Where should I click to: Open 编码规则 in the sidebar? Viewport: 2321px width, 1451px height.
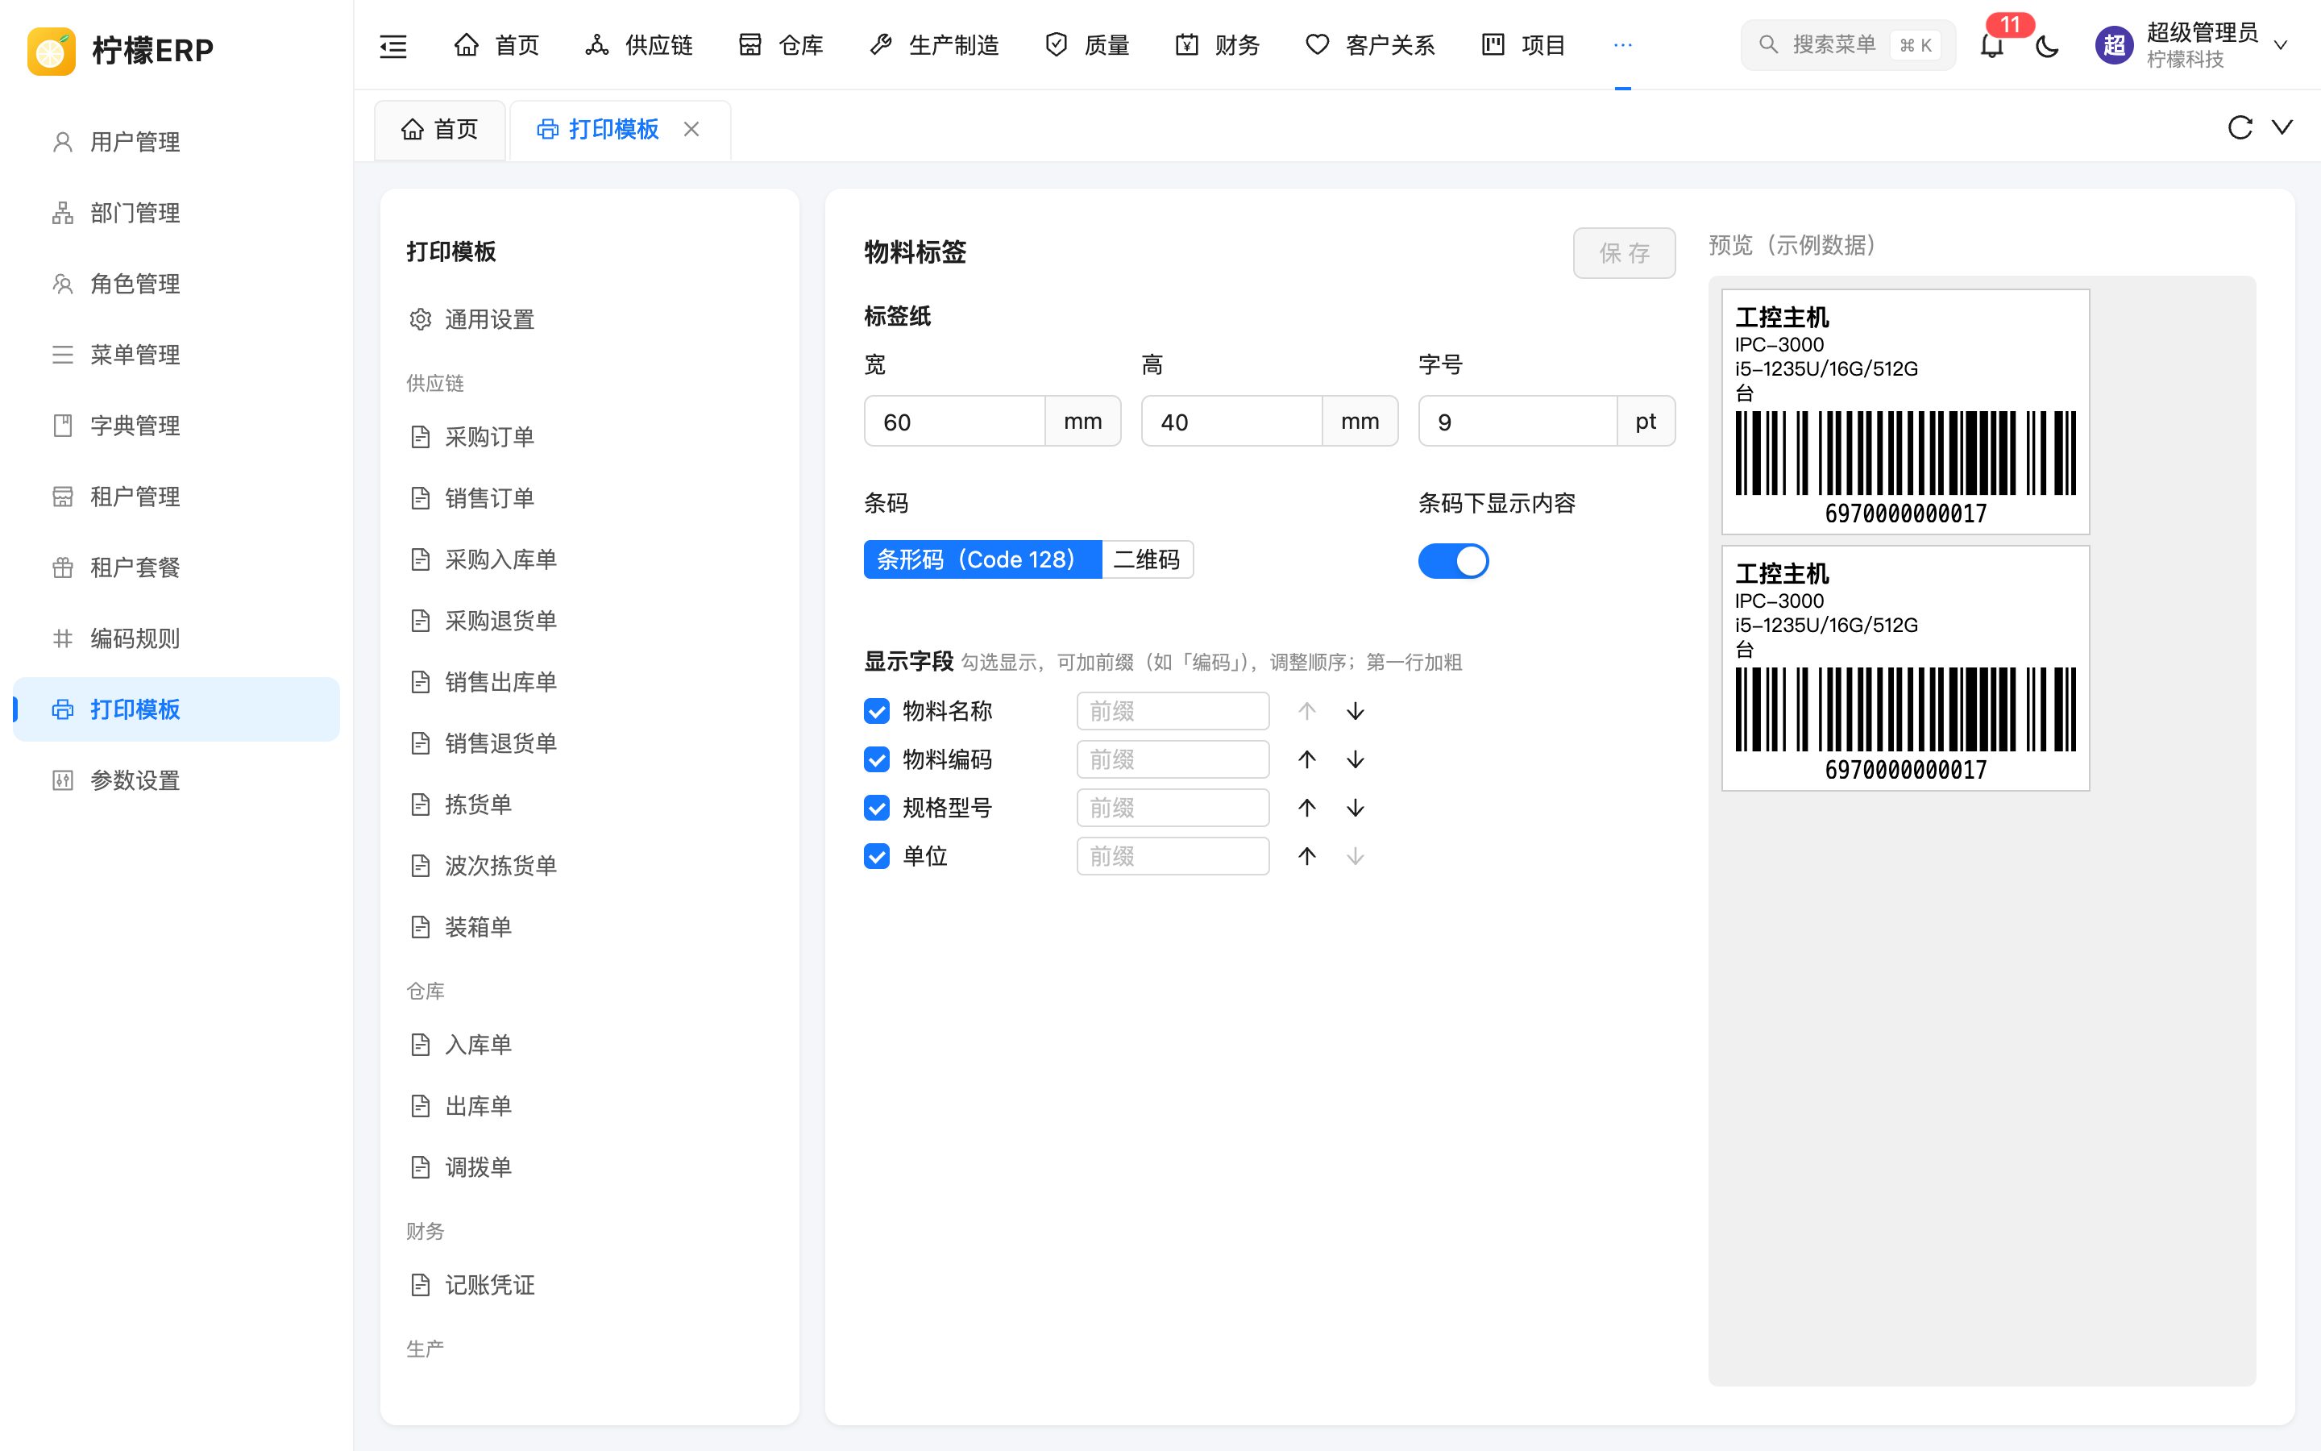[176, 638]
